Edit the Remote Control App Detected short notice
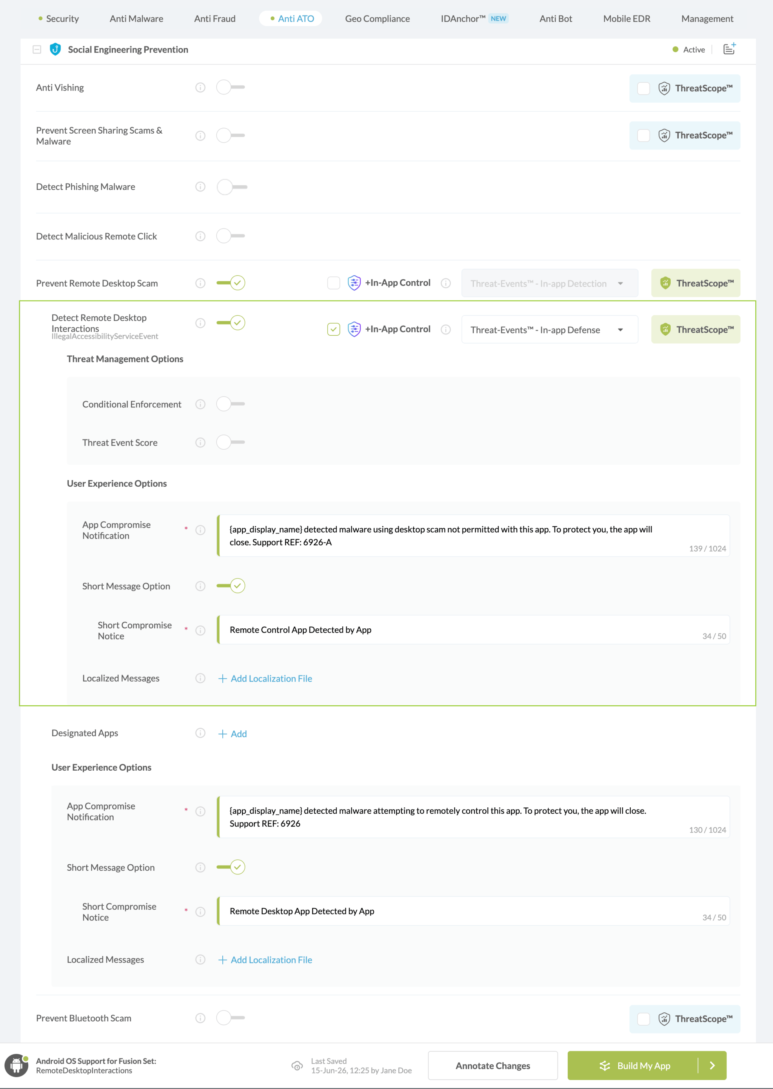 click(474, 630)
